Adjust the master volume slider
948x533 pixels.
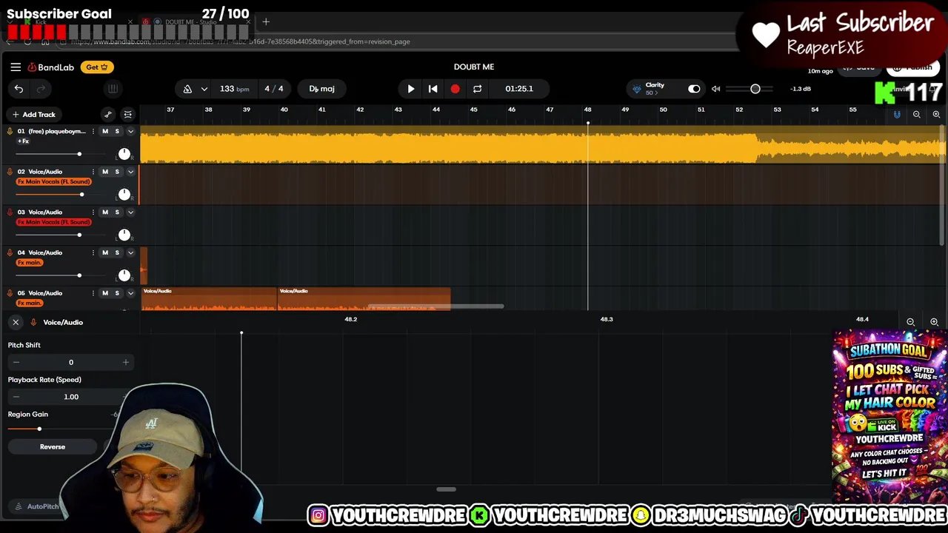[755, 89]
